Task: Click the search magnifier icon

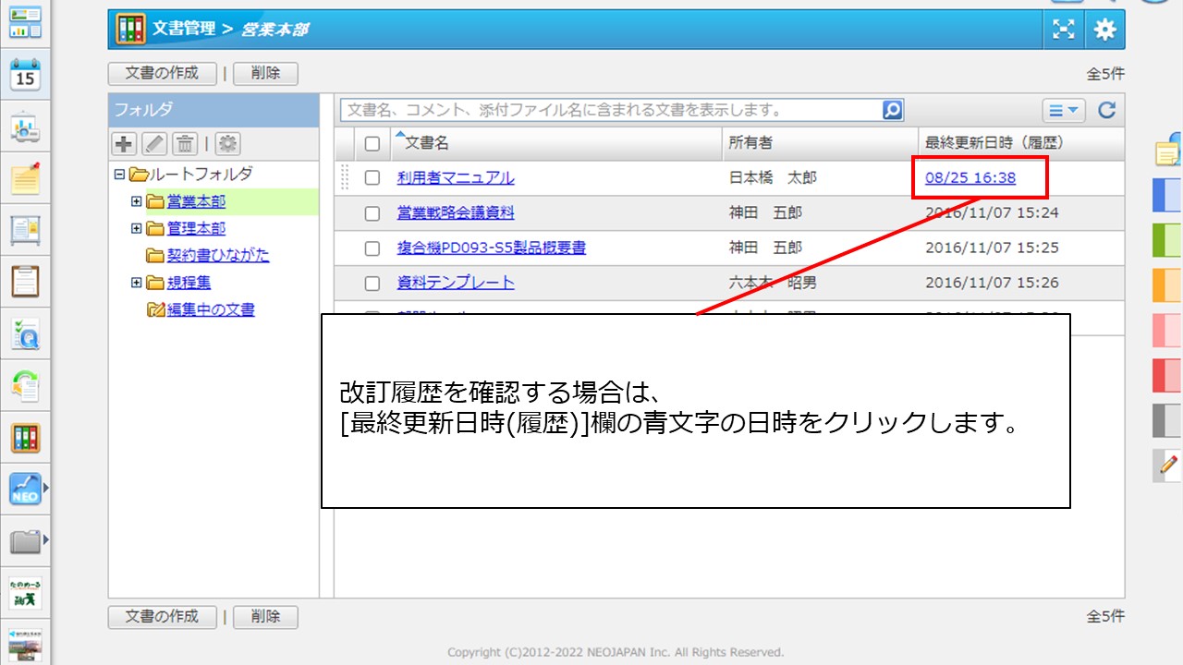Action: click(x=892, y=110)
